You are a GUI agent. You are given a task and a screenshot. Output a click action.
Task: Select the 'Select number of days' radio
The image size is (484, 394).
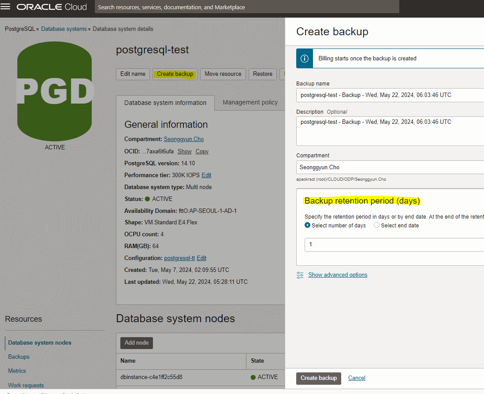(307, 225)
